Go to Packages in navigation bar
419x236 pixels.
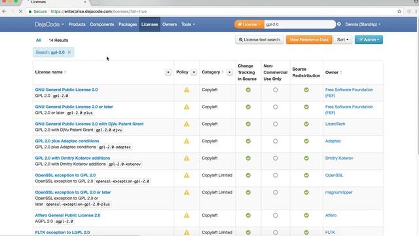click(128, 24)
